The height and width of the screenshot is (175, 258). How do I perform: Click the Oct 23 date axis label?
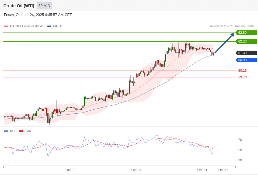click(x=136, y=170)
